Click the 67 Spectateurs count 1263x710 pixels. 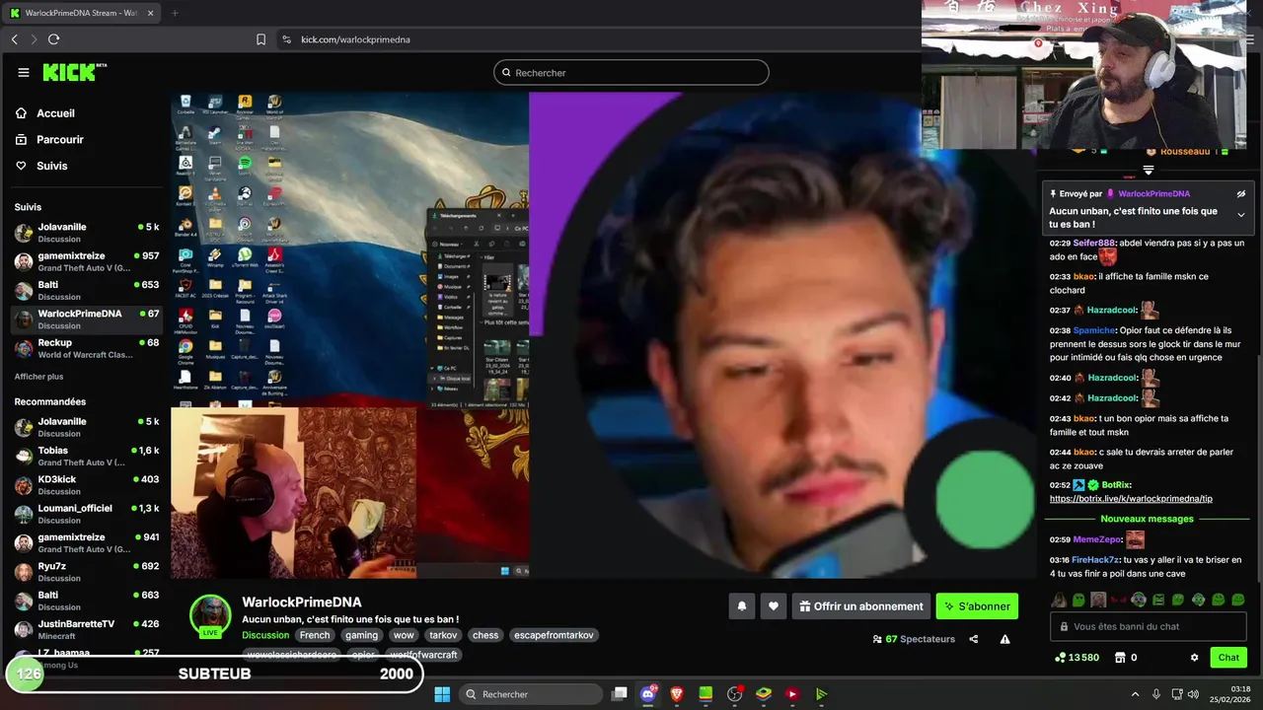(914, 639)
